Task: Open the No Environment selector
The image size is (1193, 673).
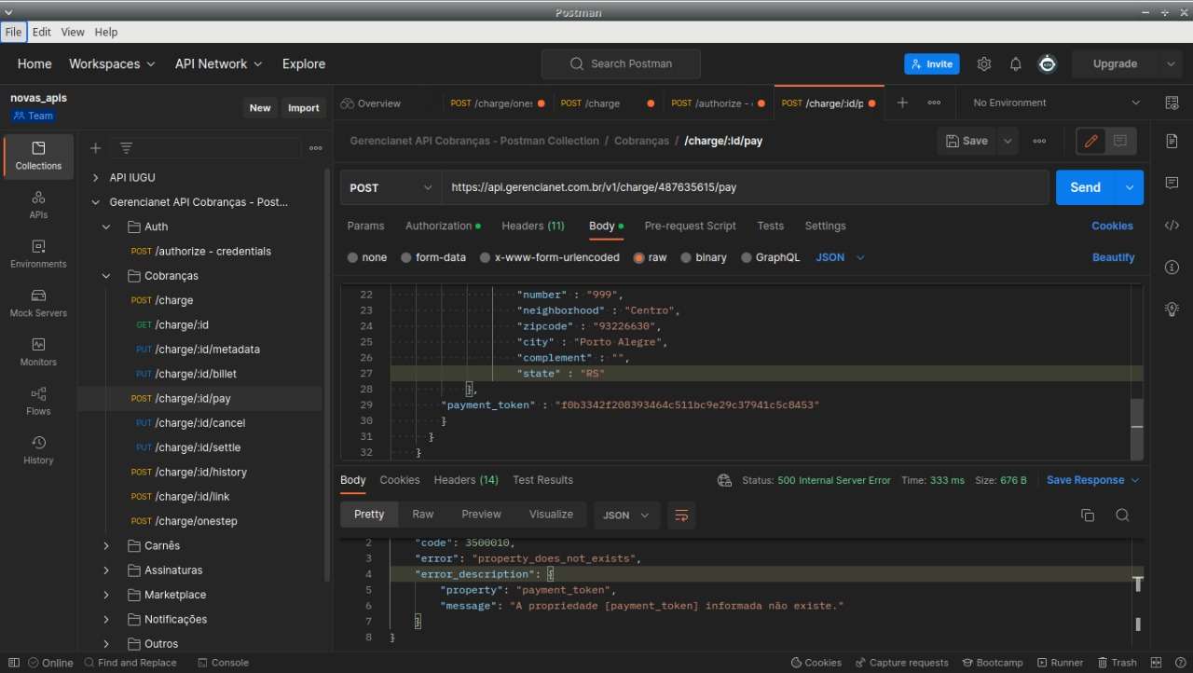Action: [1056, 103]
